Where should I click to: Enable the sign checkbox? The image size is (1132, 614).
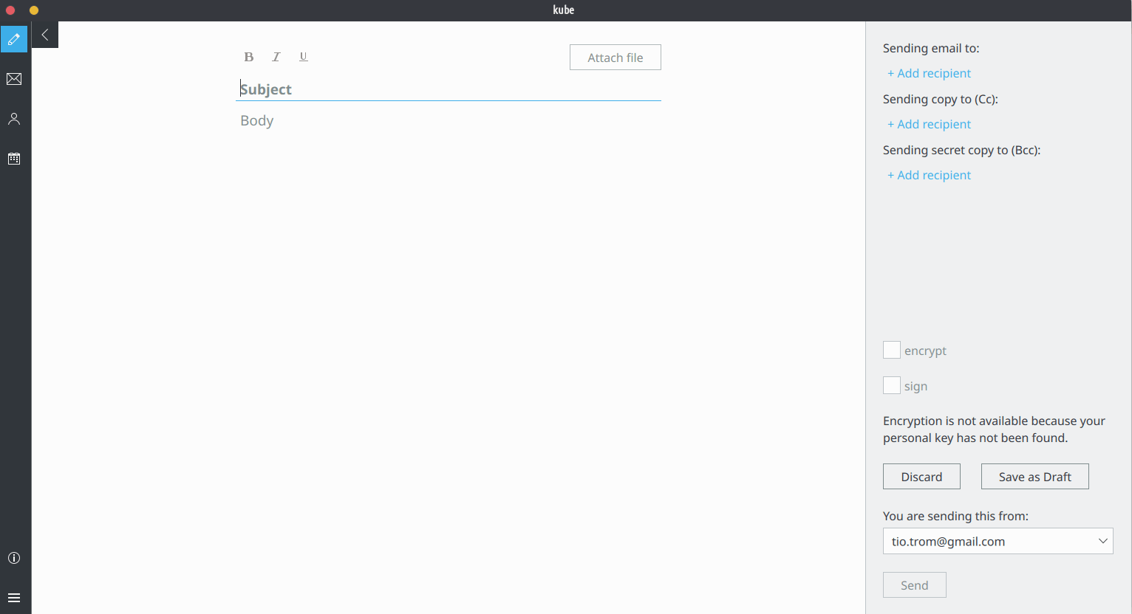[892, 386]
